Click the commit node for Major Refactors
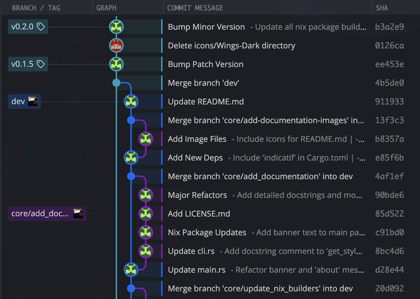 point(146,195)
